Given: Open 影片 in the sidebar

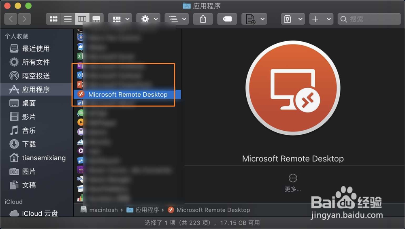Looking at the screenshot, I should [x=36, y=117].
